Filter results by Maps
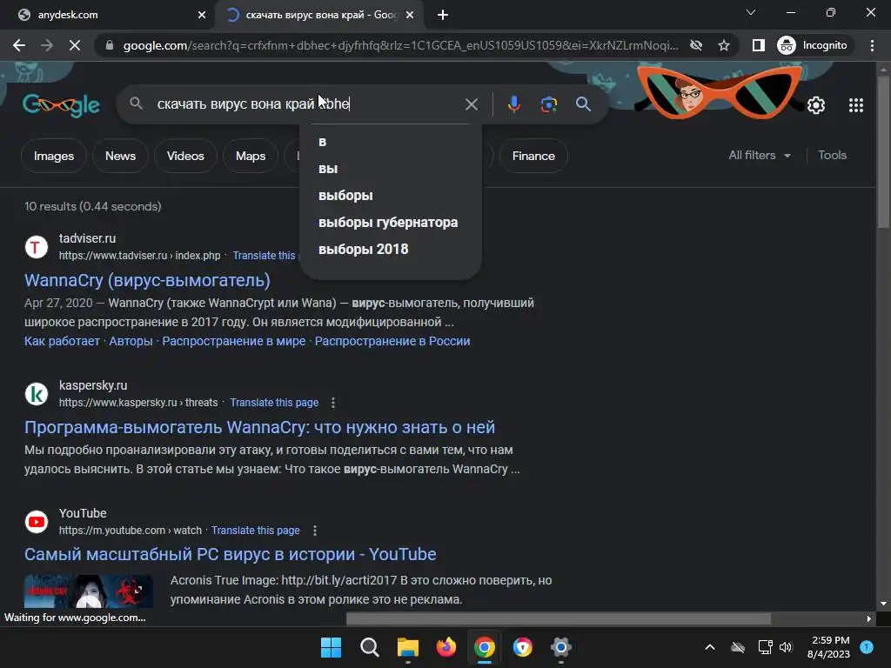Screen dimensions: 891x668 (x=251, y=156)
